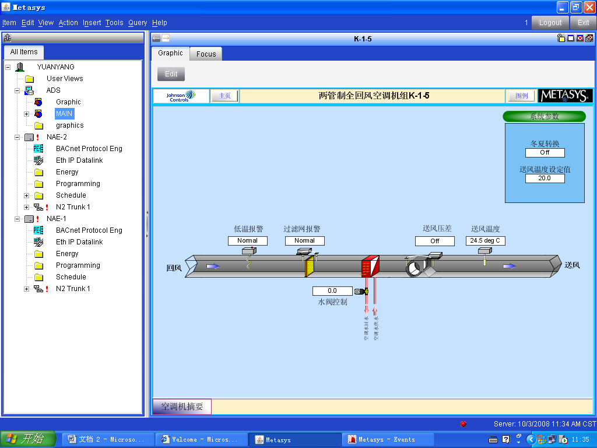Click the supply fan icon in duct

pos(416,267)
